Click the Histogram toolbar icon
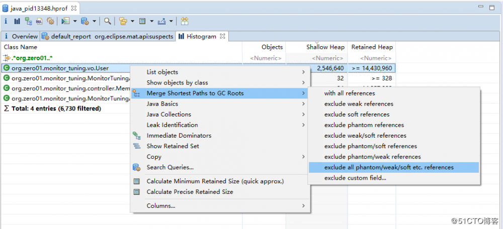 point(17,21)
